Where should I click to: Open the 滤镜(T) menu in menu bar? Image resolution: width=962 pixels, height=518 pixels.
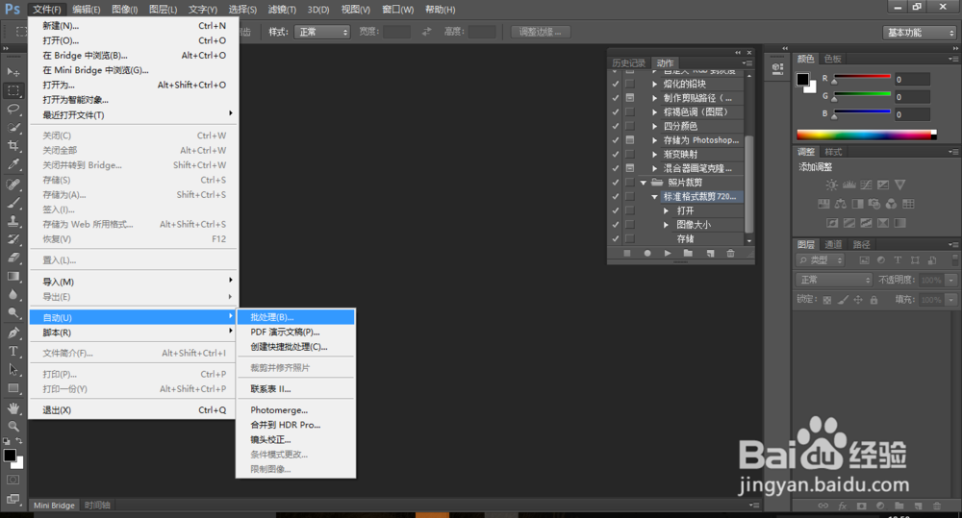click(282, 10)
